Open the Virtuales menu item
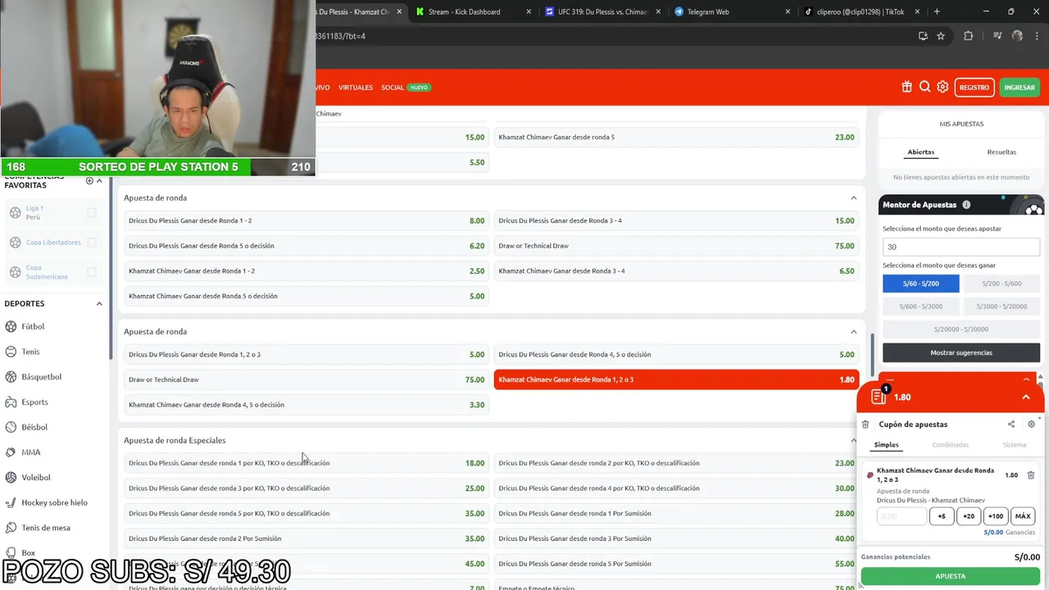The height and width of the screenshot is (590, 1049). tap(356, 88)
